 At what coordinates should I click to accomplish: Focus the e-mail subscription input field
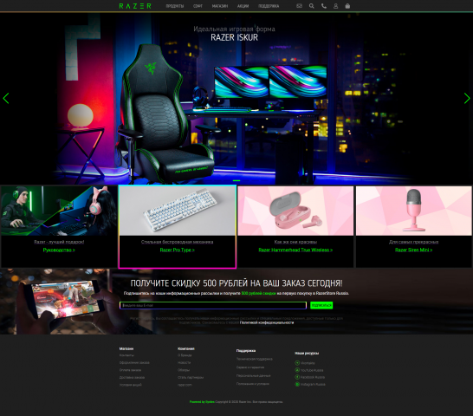[213, 305]
